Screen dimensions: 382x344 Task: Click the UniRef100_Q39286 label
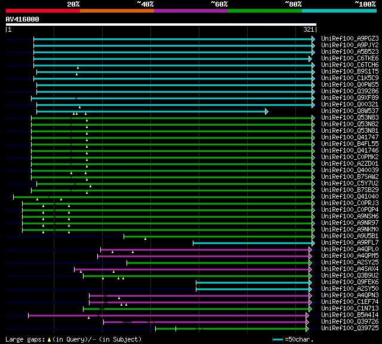pyautogui.click(x=350, y=92)
